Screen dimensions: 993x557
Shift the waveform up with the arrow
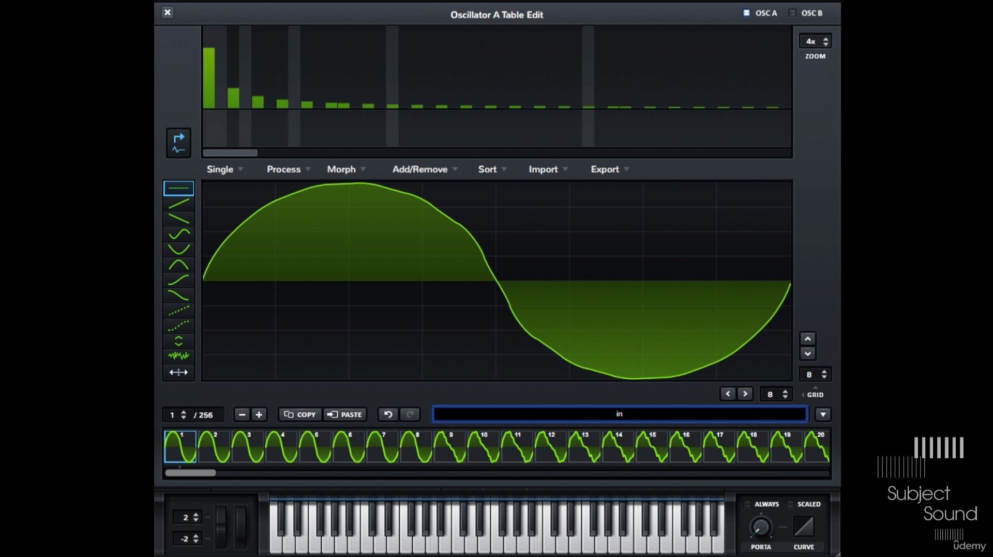(x=808, y=339)
